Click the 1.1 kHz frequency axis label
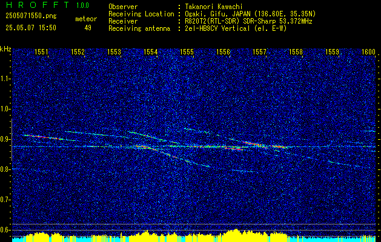Viewport: 381px width, 242px height. (x=5, y=79)
